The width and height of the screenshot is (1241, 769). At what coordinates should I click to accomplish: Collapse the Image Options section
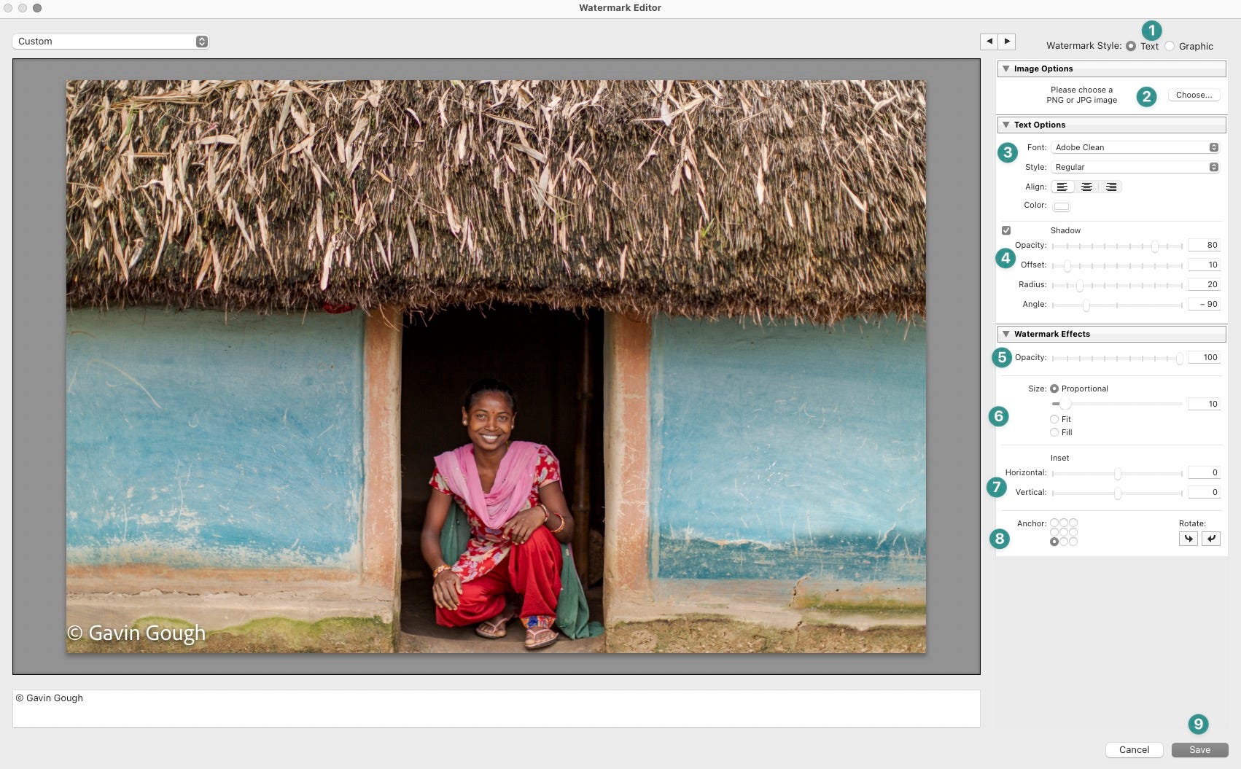click(x=1006, y=69)
